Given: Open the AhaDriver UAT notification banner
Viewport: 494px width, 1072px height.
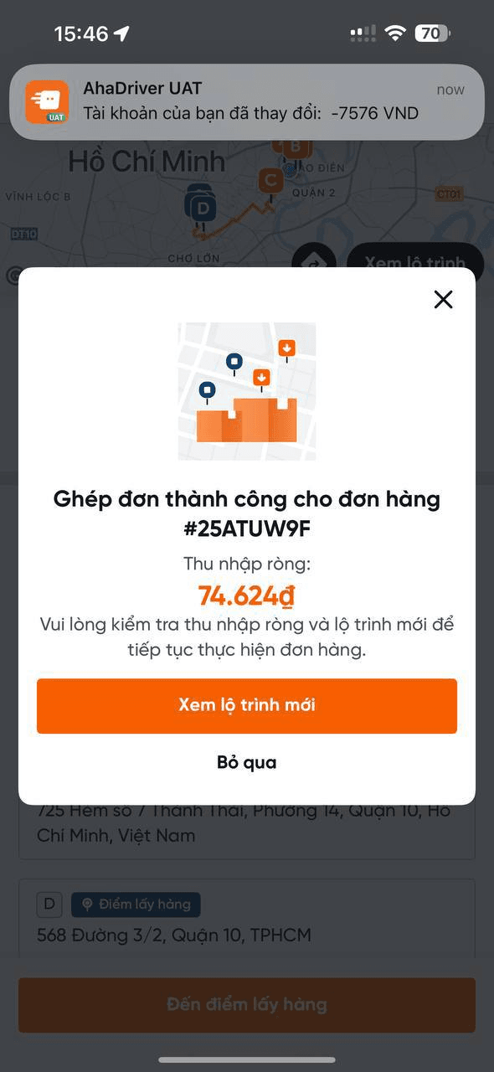Looking at the screenshot, I should pyautogui.click(x=247, y=101).
